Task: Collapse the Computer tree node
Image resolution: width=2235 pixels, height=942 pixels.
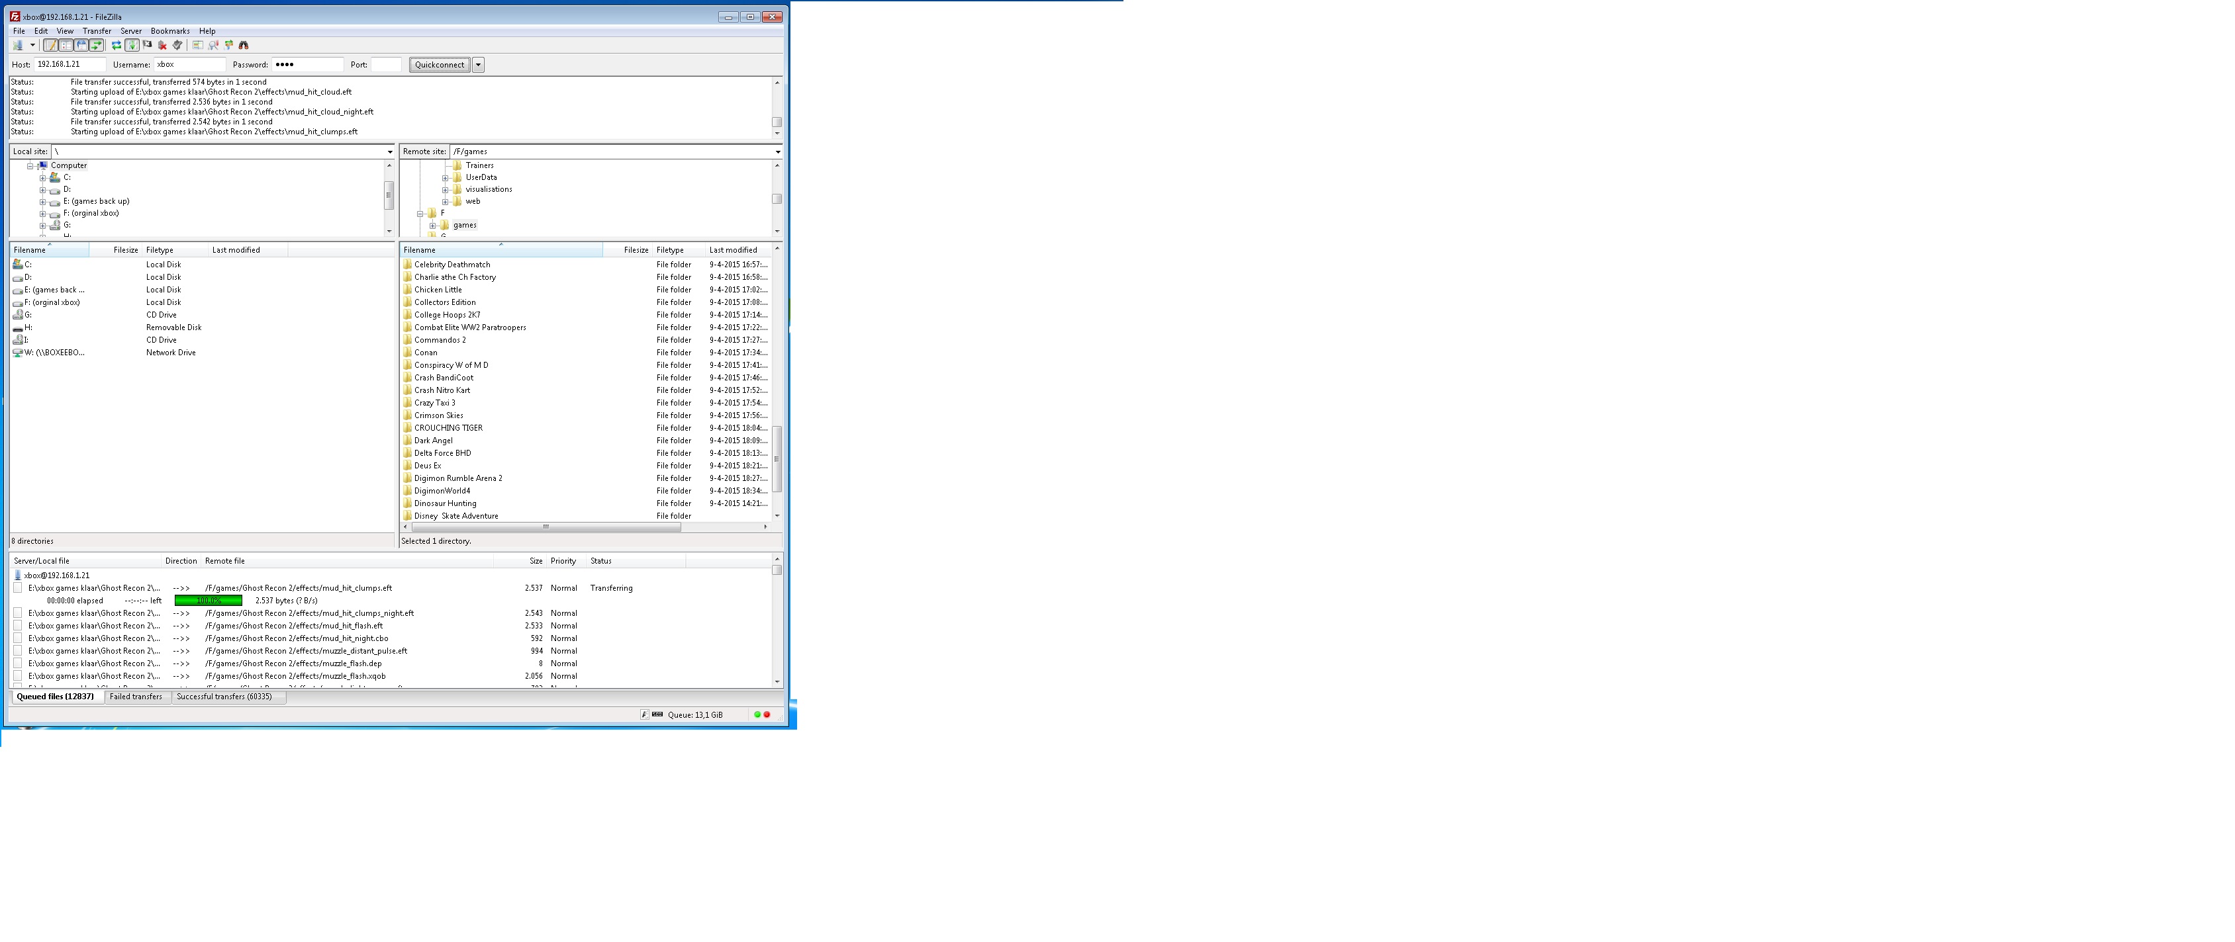Action: click(x=30, y=165)
